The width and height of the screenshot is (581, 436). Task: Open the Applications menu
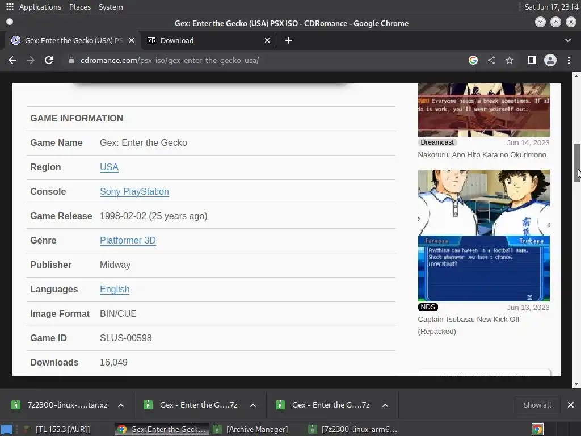coord(40,7)
